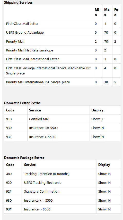Screen dimensions: 123x220
Task: Click the Domestic Letter Extras heading
Action: 22,103
